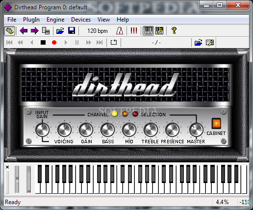
Task: Click the thin velocity slider beside keyboard
Action: click(x=7, y=183)
